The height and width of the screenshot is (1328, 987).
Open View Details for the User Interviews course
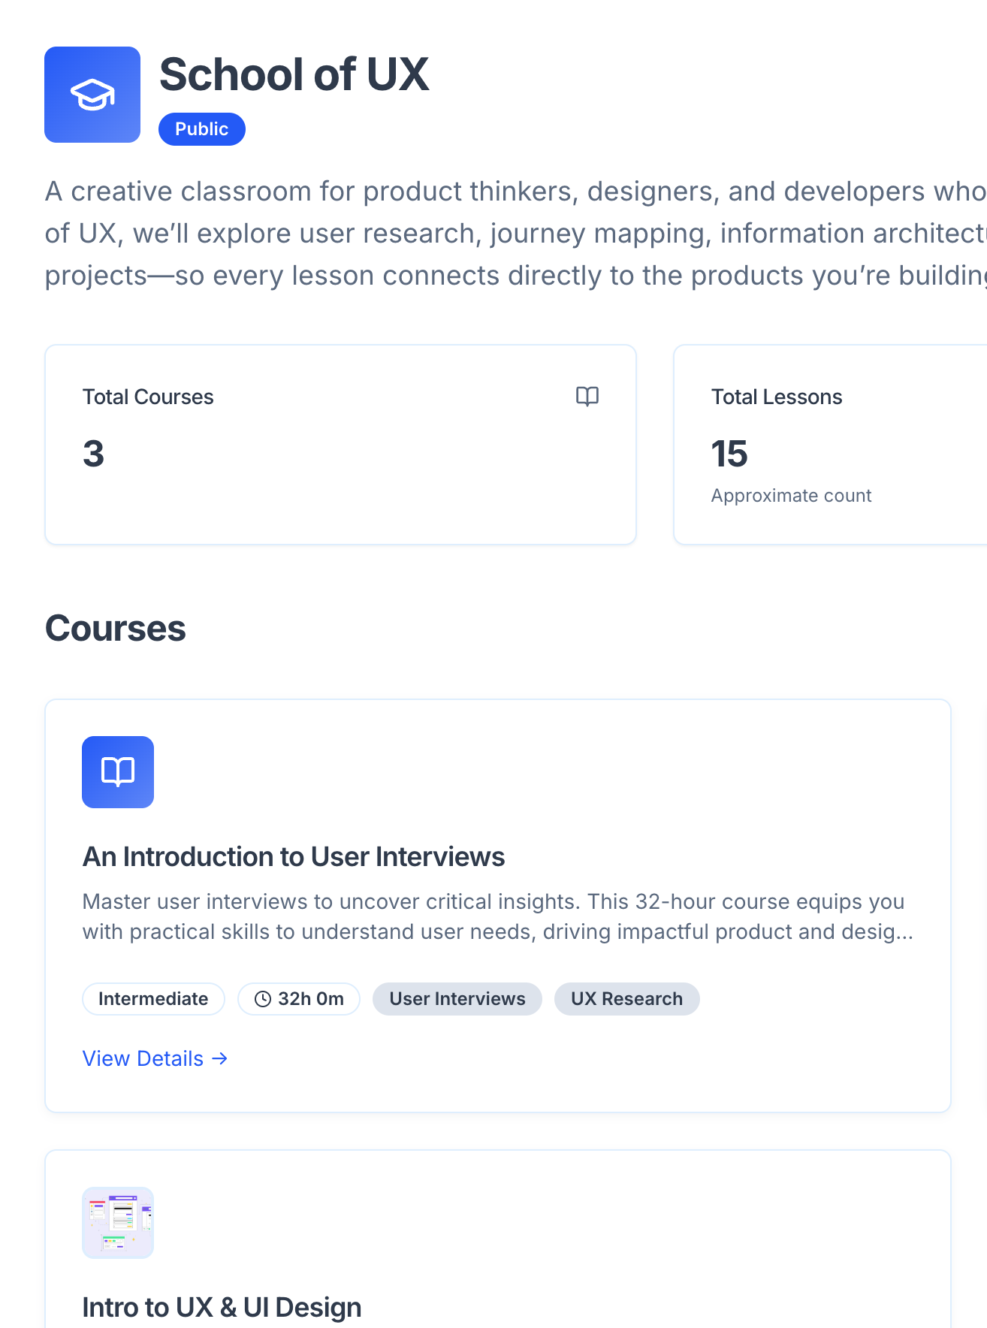coord(155,1058)
